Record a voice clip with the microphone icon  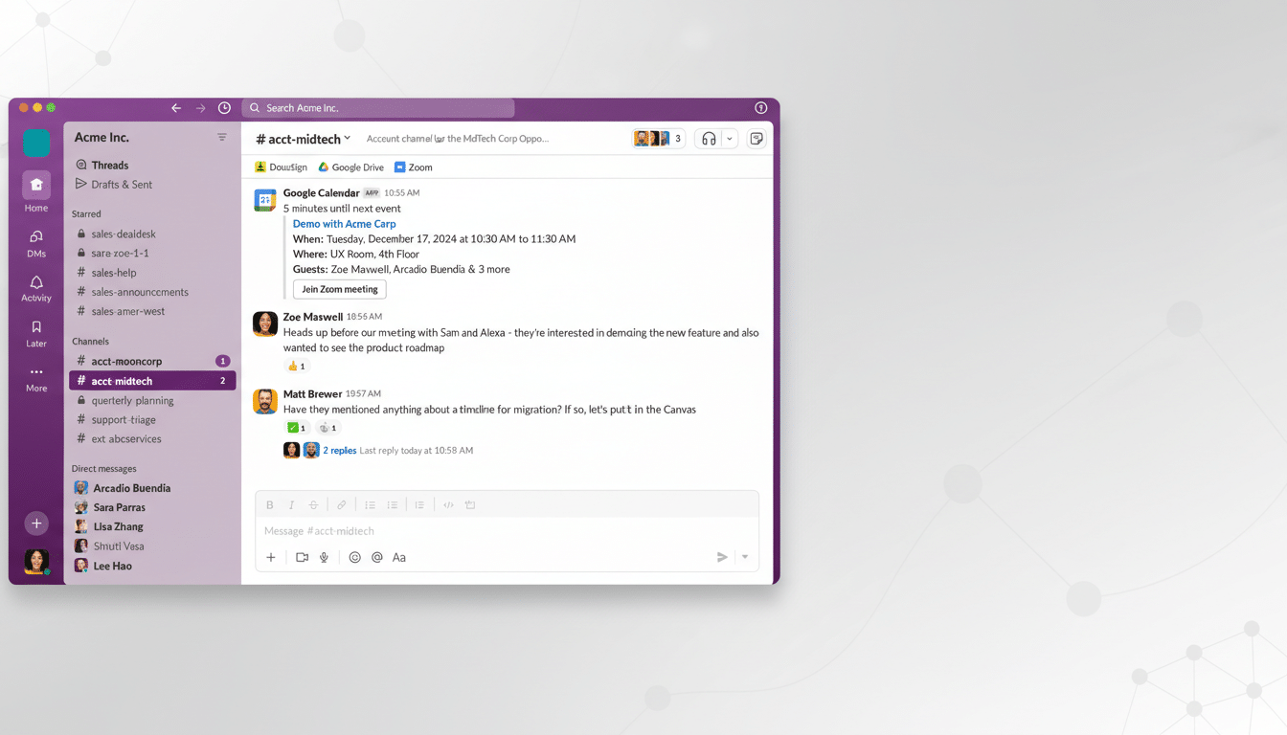pyautogui.click(x=323, y=556)
